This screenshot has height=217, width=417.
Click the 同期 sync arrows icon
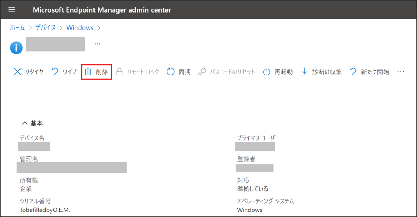tap(171, 72)
